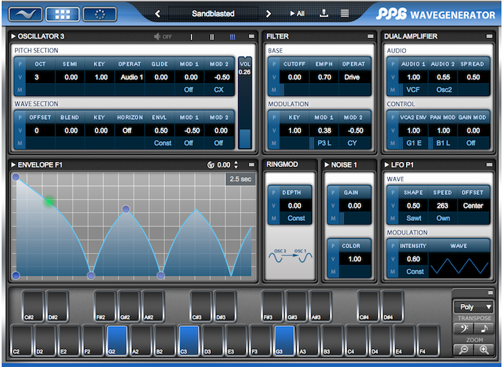Go to previous preset arrow
The height and width of the screenshot is (367, 502).
(x=158, y=14)
